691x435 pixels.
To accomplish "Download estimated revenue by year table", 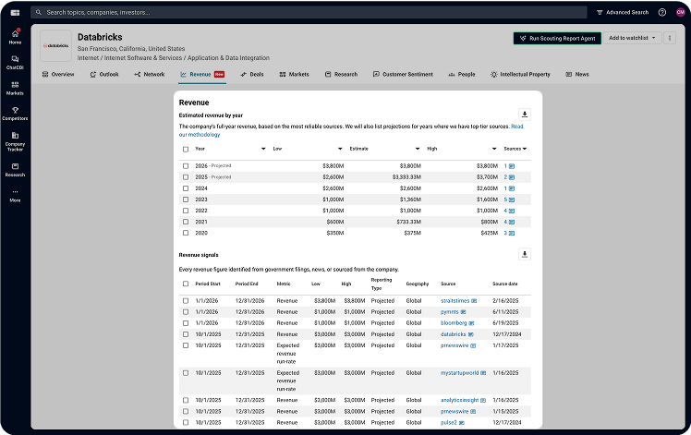I will (x=525, y=114).
